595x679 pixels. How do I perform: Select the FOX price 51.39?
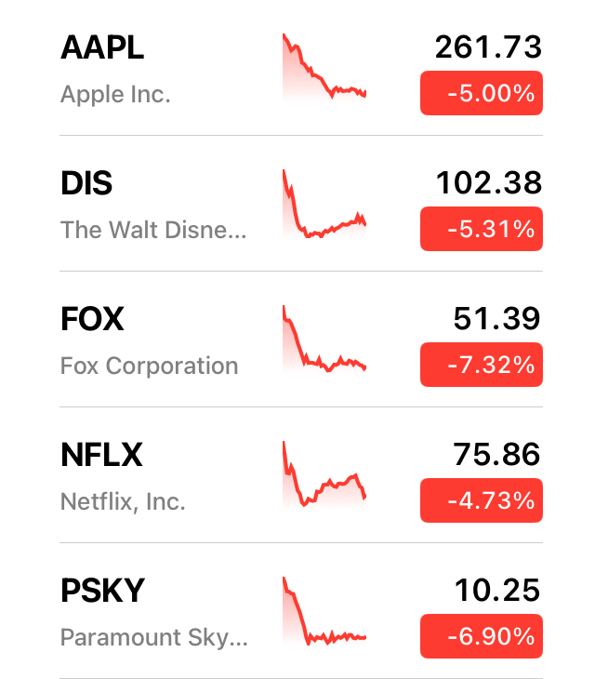coord(496,319)
